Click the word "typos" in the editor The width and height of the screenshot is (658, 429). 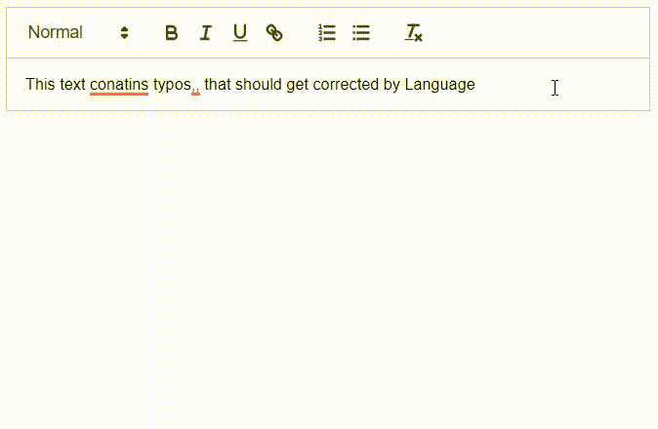(172, 85)
